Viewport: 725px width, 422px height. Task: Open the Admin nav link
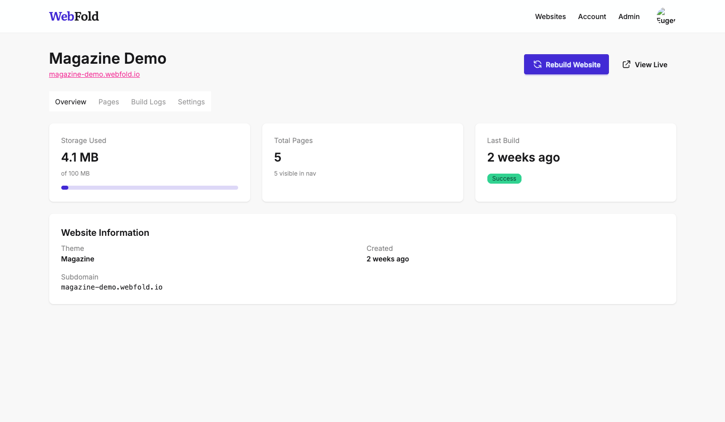629,17
